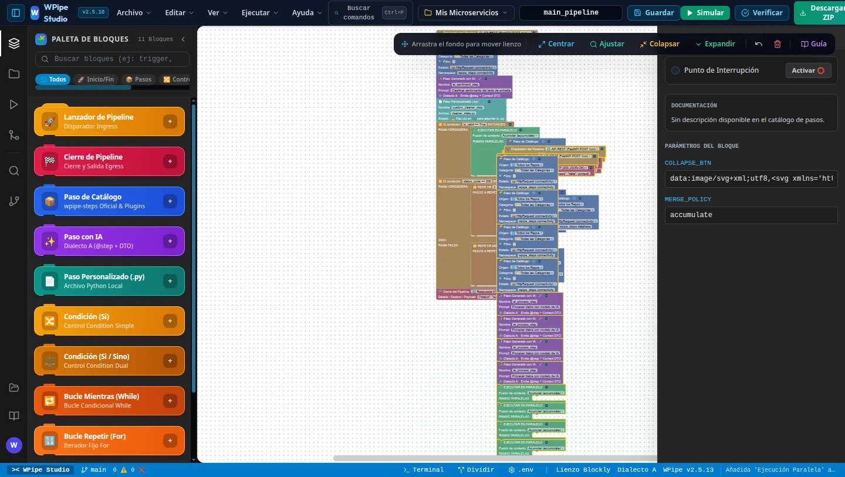
Task: Toggle the sidebar panel icon at top-left
Action: coord(16,12)
